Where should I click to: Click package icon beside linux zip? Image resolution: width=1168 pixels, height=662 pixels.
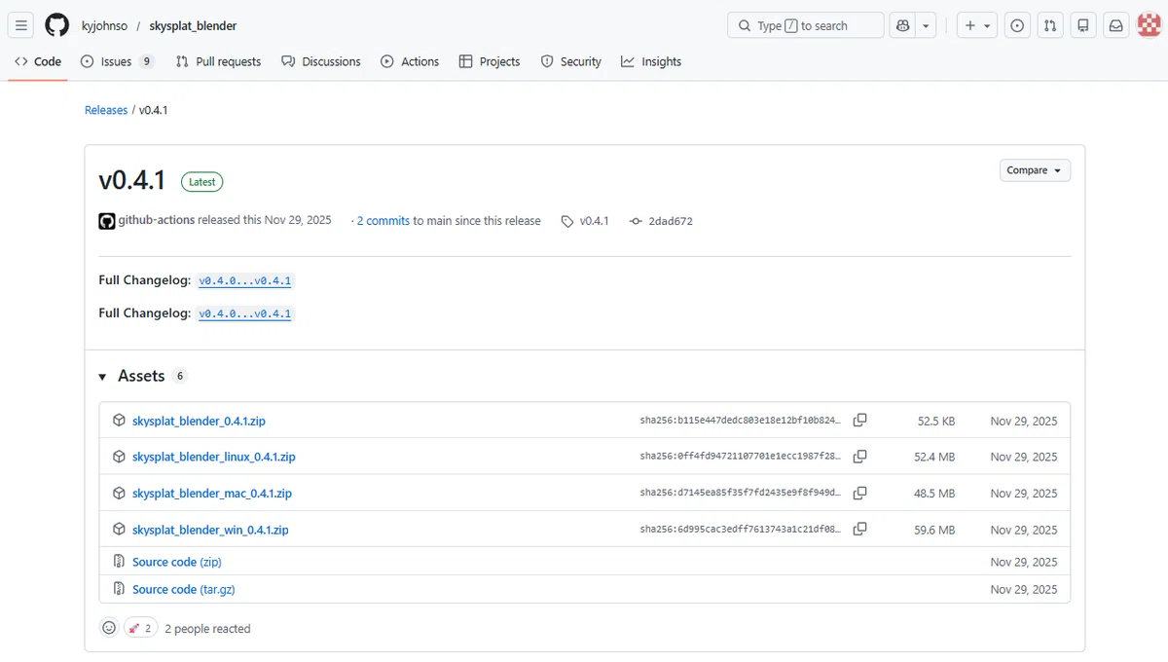point(119,457)
